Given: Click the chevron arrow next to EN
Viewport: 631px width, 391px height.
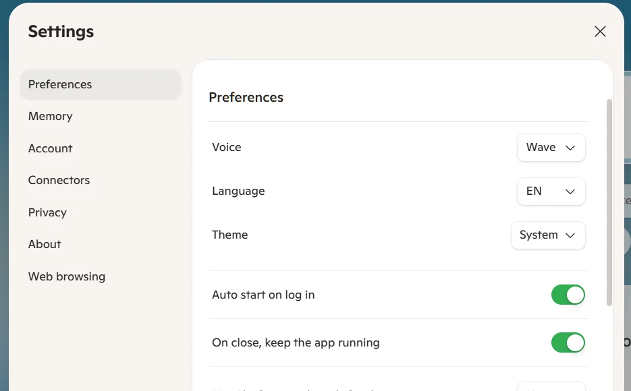Looking at the screenshot, I should [x=570, y=191].
